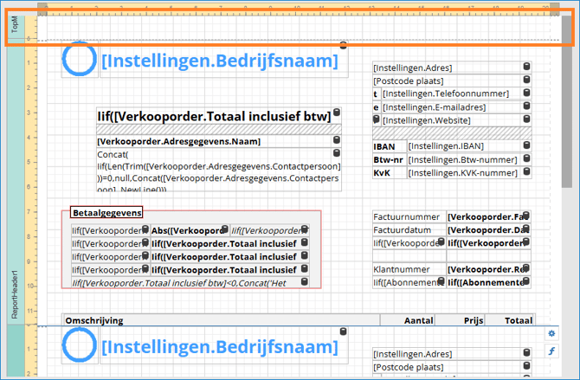The width and height of the screenshot is (580, 380).
Task: Click database icon beside Instellingen.Btw-nummer field
Action: coord(526,159)
